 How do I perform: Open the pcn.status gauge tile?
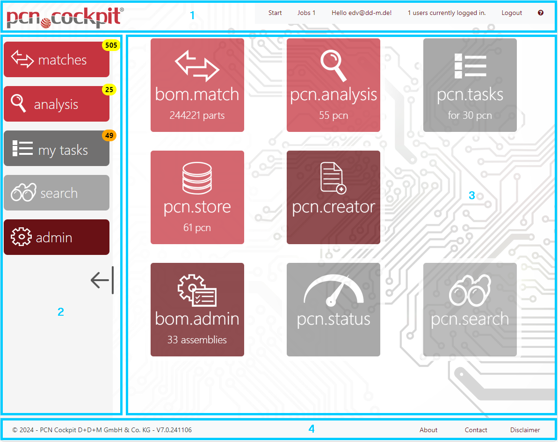(x=333, y=310)
